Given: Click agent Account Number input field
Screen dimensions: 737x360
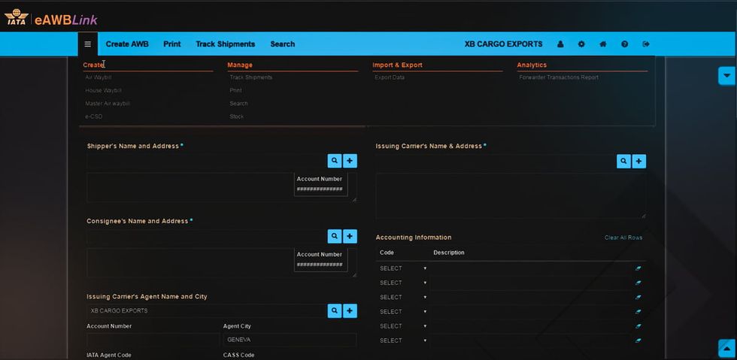Looking at the screenshot, I should point(153,340).
